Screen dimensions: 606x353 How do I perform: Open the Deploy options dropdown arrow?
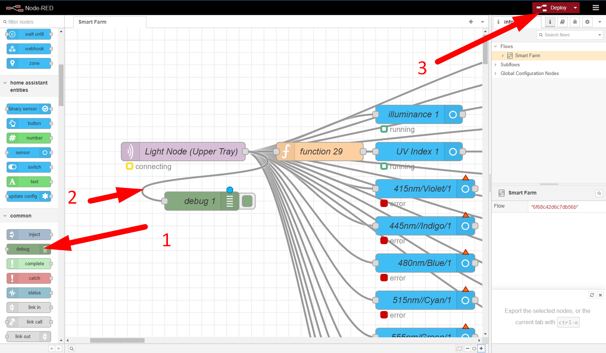pos(575,8)
